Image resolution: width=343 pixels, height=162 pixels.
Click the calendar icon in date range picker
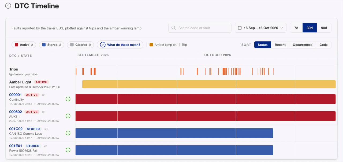[240, 28]
